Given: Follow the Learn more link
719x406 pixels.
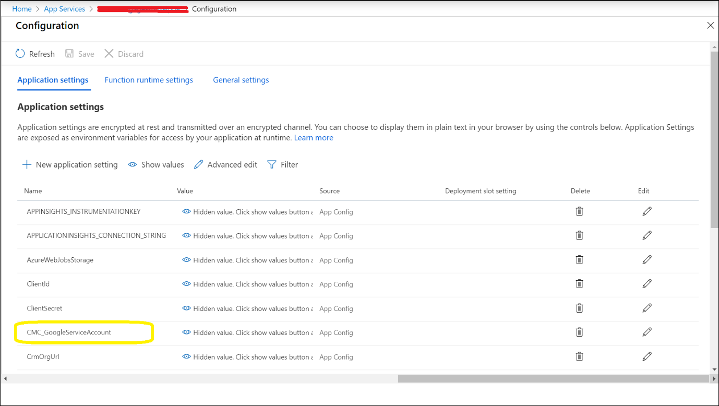Looking at the screenshot, I should tap(314, 138).
